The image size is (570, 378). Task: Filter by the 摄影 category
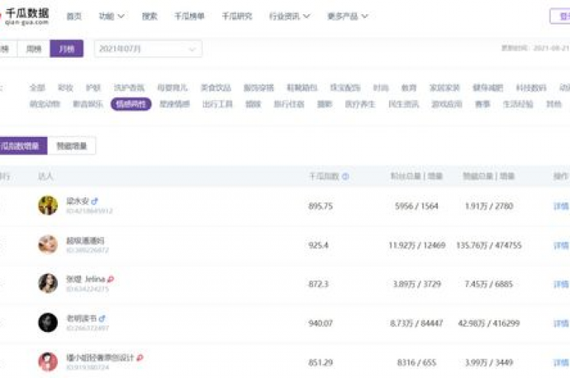point(324,105)
